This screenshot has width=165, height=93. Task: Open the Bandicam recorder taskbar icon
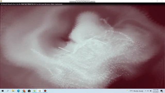point(45,91)
